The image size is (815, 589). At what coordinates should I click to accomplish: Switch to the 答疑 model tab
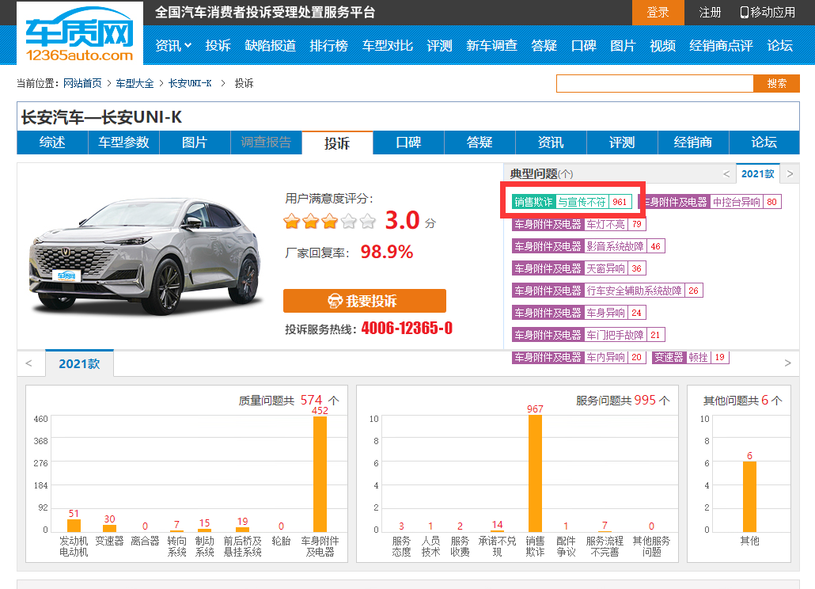(480, 142)
